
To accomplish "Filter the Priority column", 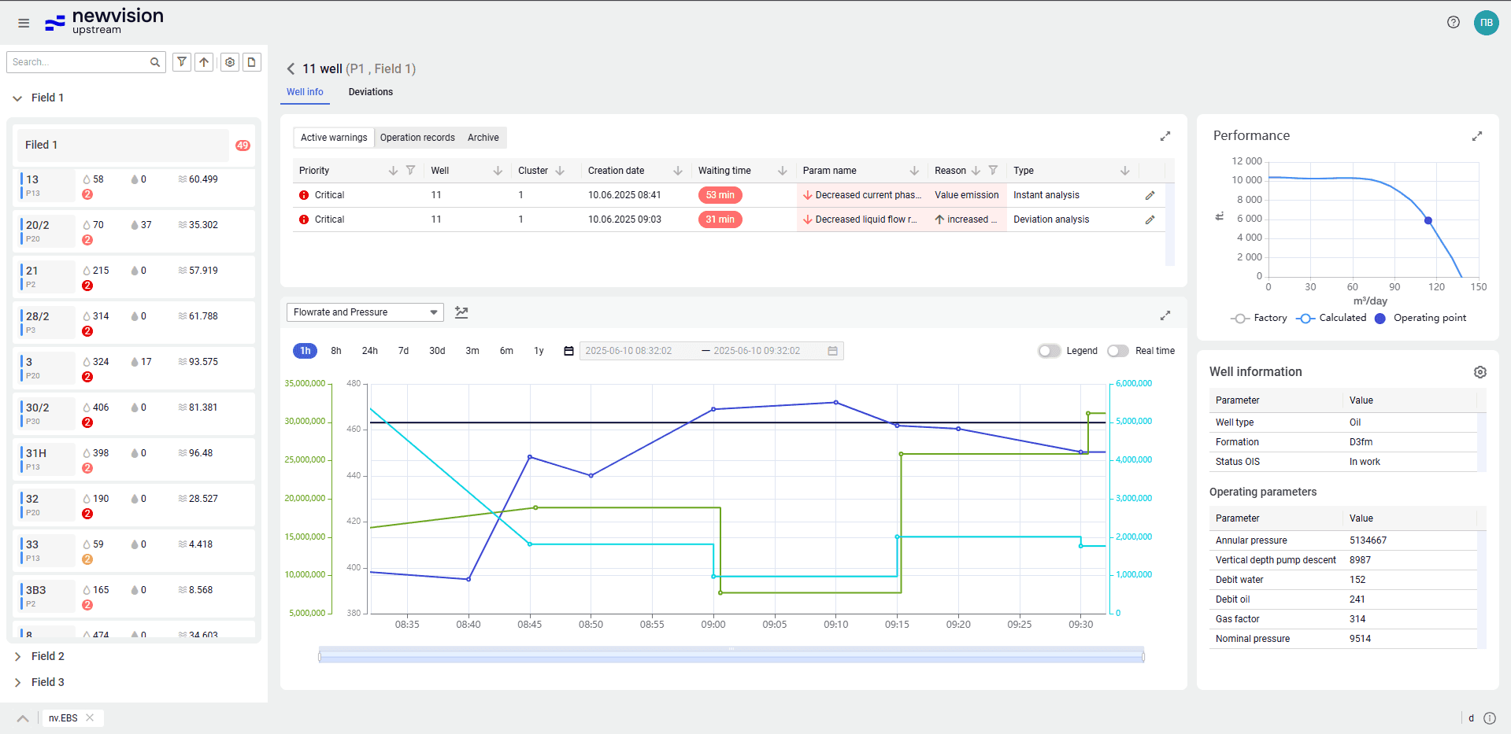I will point(410,170).
